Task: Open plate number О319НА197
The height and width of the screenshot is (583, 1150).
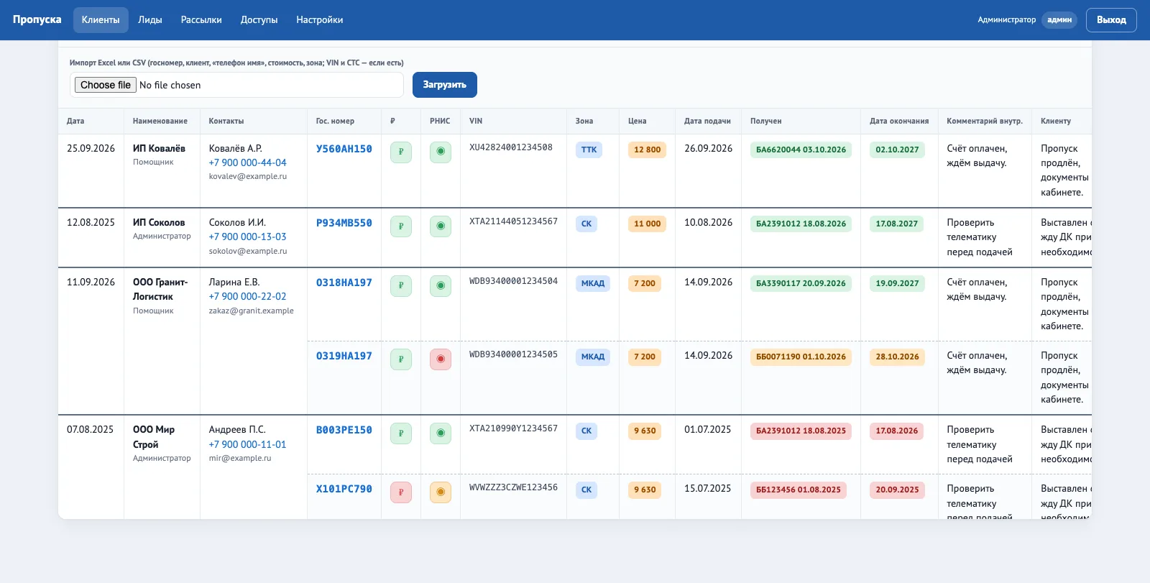Action: click(x=344, y=356)
